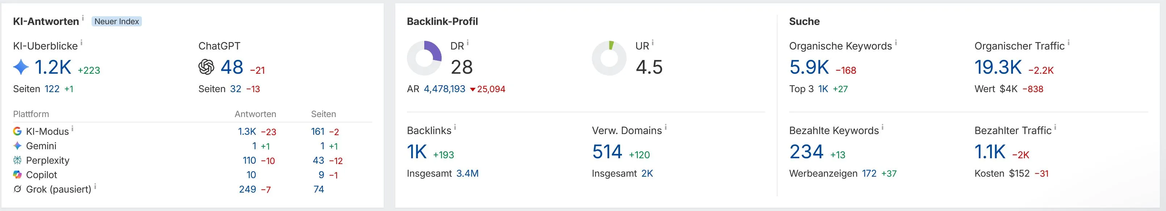1166x211 pixels.
Task: Click Gemini Antworten value 1
Action: (254, 146)
